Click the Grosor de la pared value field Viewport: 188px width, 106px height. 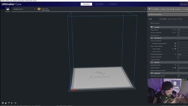(x=183, y=41)
